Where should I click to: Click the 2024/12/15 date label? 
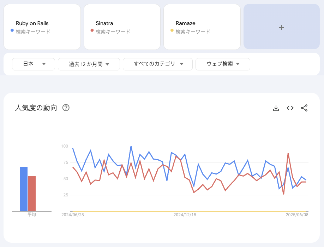coord(185,215)
